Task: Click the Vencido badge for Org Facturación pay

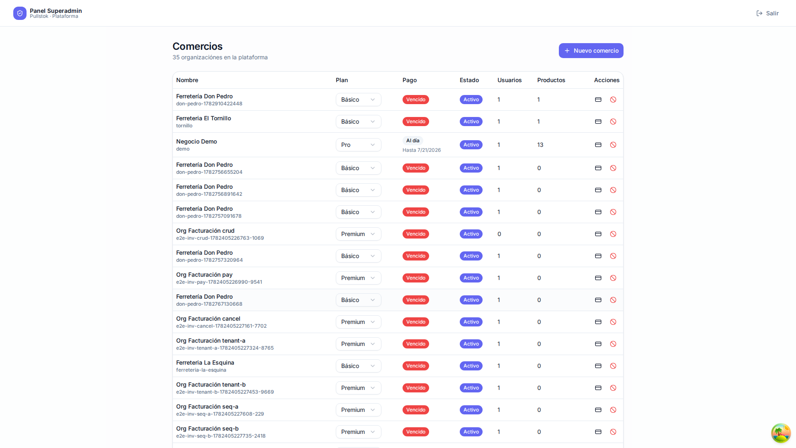Action: click(x=415, y=278)
